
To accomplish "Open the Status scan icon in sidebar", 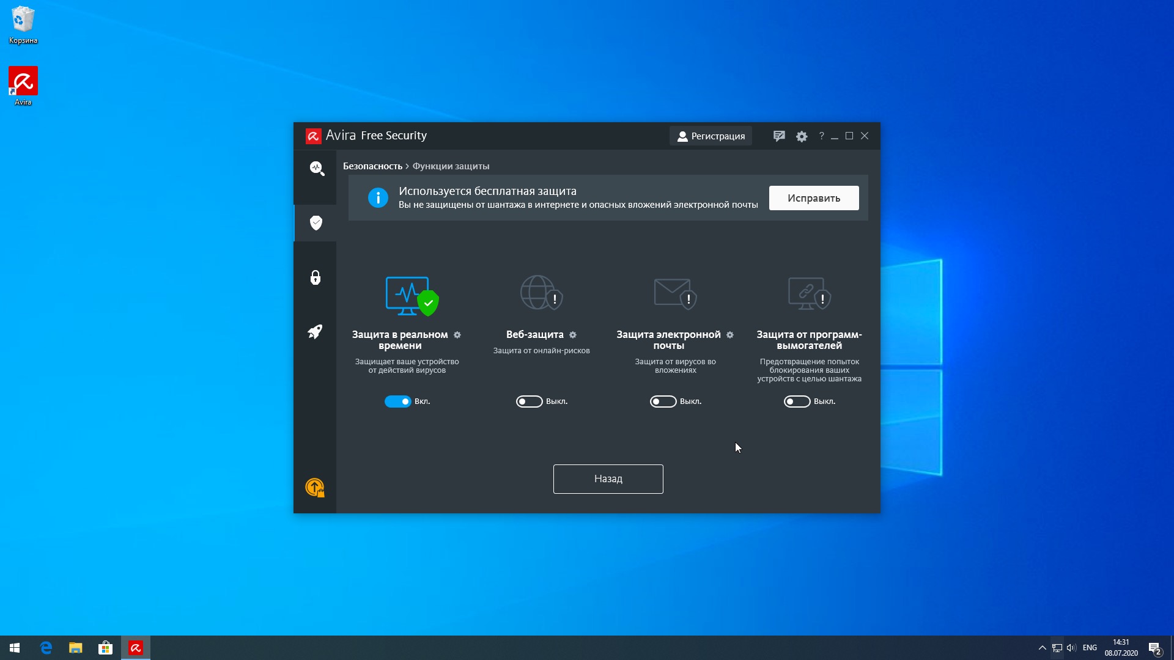I will 316,168.
